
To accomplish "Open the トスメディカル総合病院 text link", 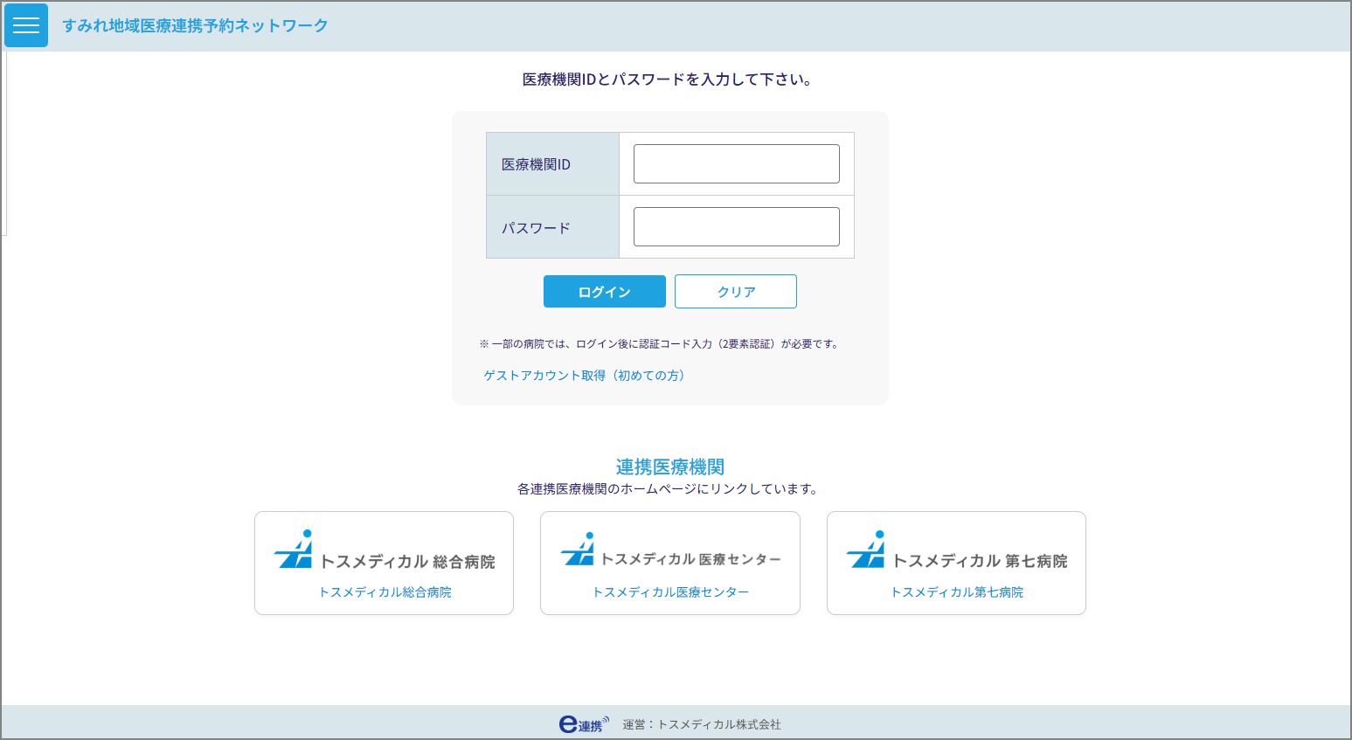I will pyautogui.click(x=385, y=592).
